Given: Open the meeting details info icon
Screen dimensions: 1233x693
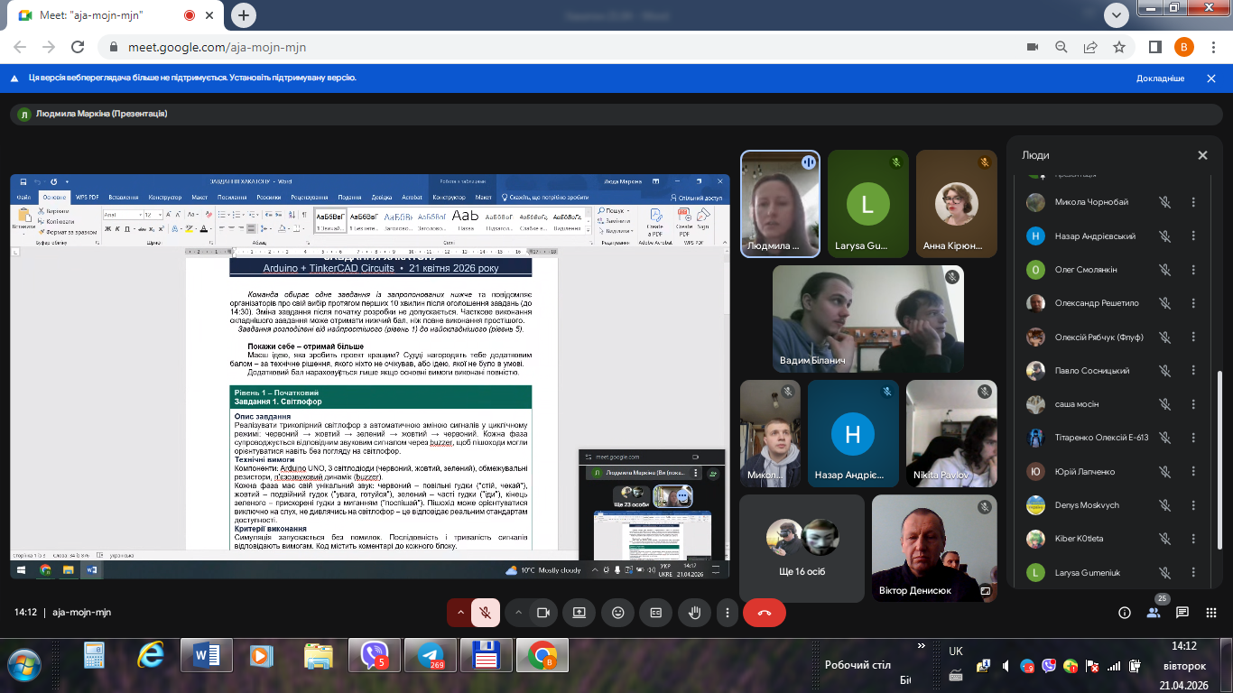Looking at the screenshot, I should (x=1125, y=613).
